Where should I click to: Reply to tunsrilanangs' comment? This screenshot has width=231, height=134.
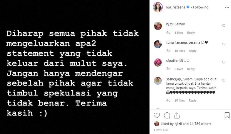click(193, 51)
